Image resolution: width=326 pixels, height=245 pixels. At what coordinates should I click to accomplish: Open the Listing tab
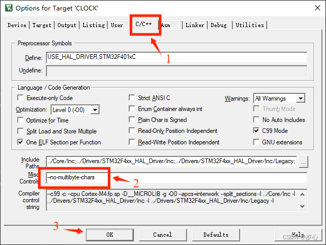(x=94, y=25)
